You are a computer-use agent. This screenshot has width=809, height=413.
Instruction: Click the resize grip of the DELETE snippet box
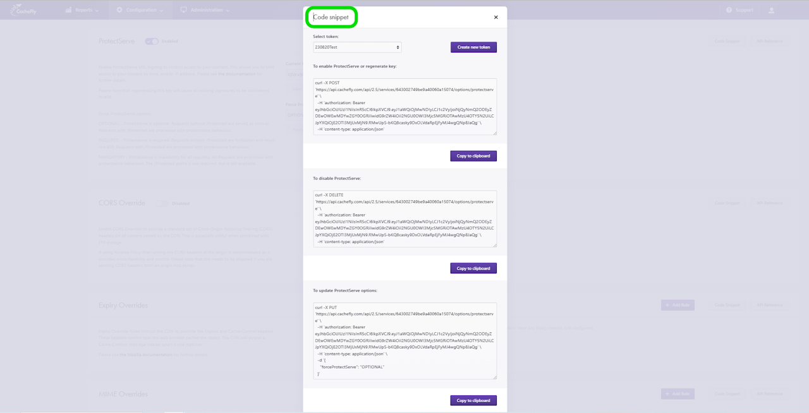tap(494, 245)
